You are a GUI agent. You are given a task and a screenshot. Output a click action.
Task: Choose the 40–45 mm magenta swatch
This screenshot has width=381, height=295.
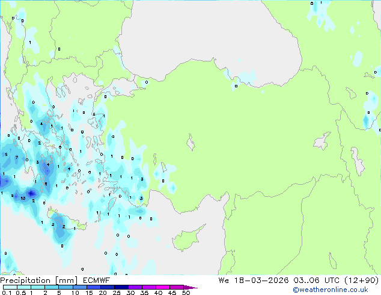(163, 287)
